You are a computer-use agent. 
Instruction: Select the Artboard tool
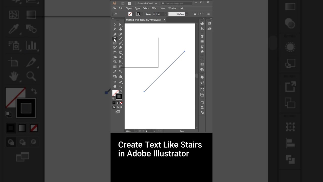(x=115, y=82)
